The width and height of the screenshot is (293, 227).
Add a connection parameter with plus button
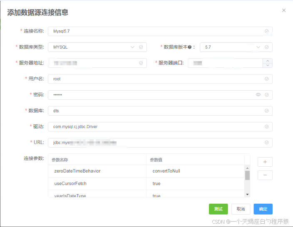pyautogui.click(x=265, y=162)
